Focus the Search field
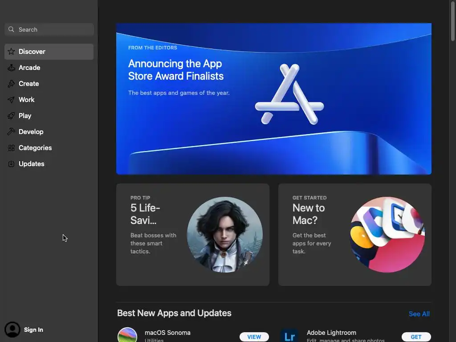The height and width of the screenshot is (342, 456). click(x=49, y=29)
